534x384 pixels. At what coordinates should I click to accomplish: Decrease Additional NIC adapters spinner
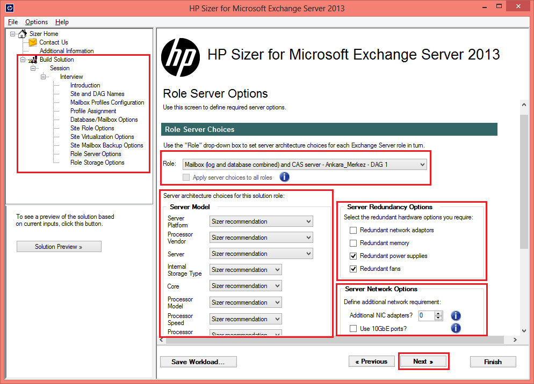tap(438, 318)
